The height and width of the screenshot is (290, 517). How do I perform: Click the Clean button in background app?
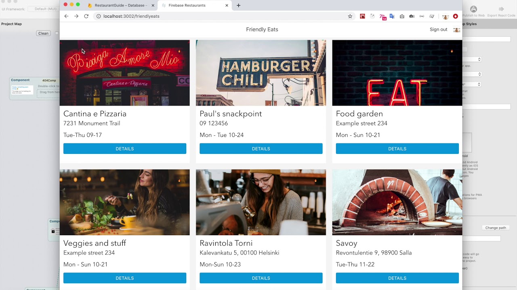click(43, 33)
